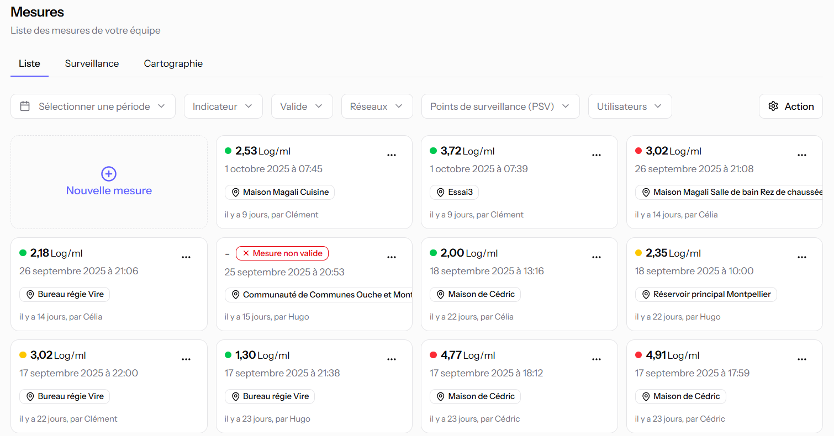Image resolution: width=834 pixels, height=436 pixels.
Task: Open three-dot menu on 1,30 Log/ml card
Action: (x=392, y=359)
